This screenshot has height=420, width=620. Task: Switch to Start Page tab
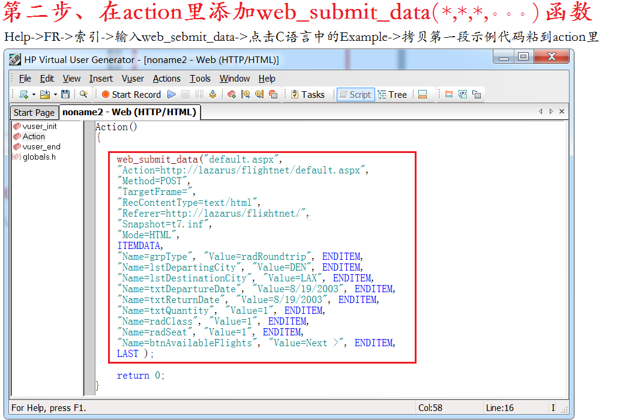pos(34,113)
